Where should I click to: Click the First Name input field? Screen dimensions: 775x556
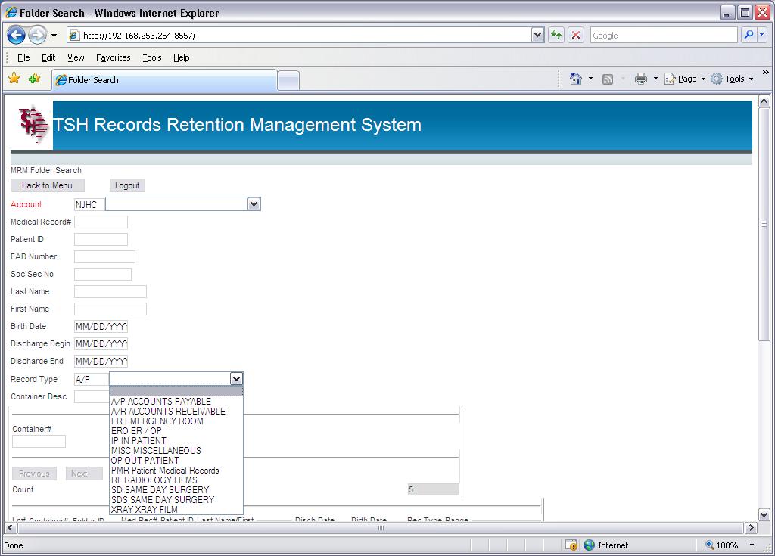pos(110,309)
